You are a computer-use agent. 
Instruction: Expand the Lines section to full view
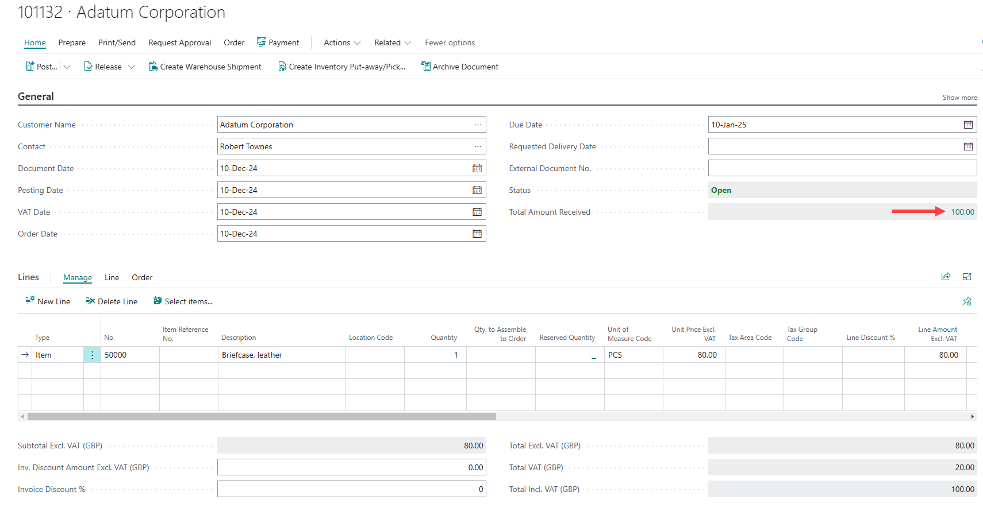point(967,277)
